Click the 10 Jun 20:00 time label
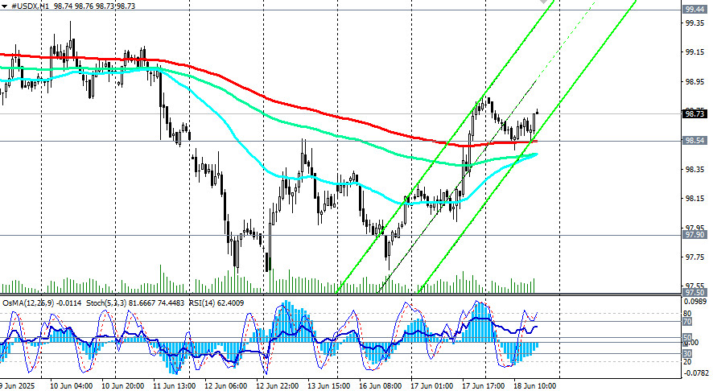This screenshot has width=713, height=391. tap(123, 386)
